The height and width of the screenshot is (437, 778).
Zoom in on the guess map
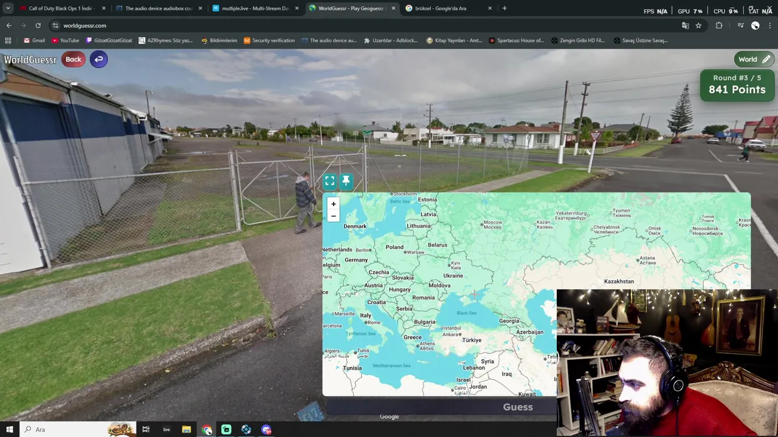pos(333,204)
